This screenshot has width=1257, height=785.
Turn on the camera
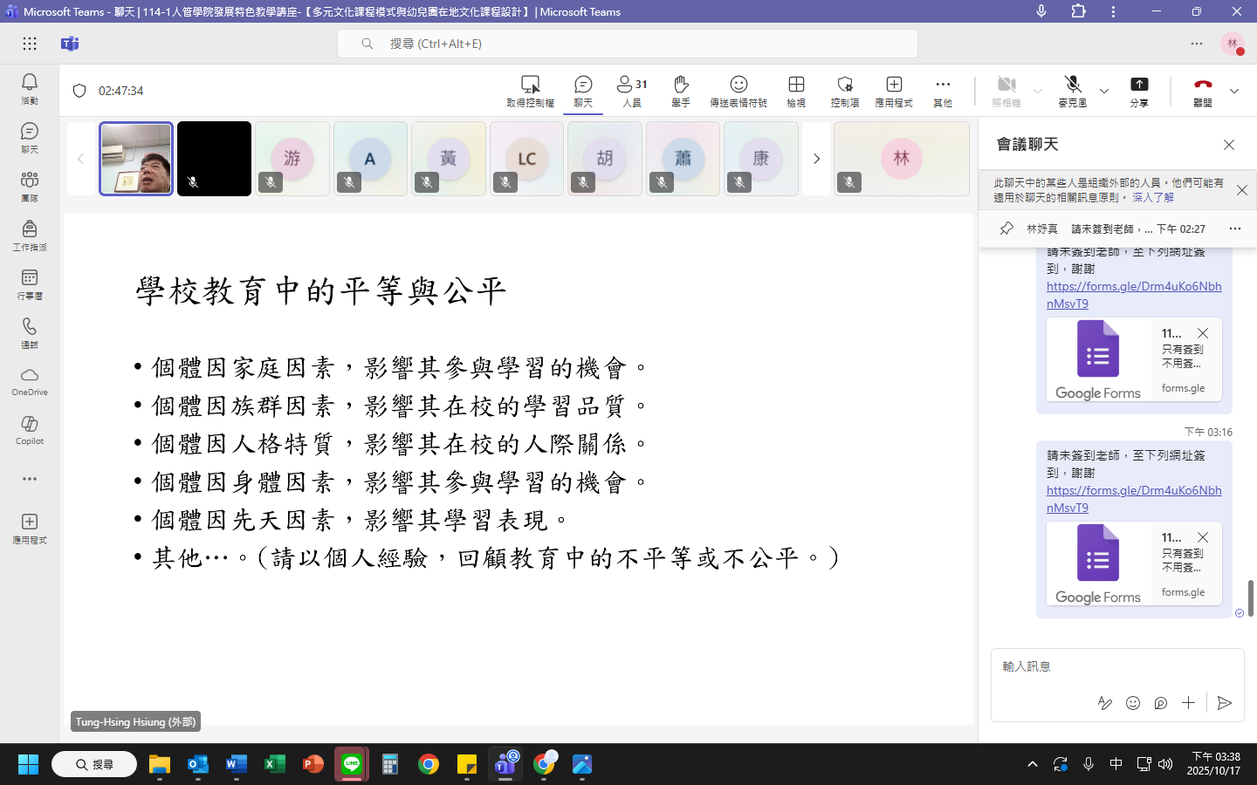[1006, 90]
